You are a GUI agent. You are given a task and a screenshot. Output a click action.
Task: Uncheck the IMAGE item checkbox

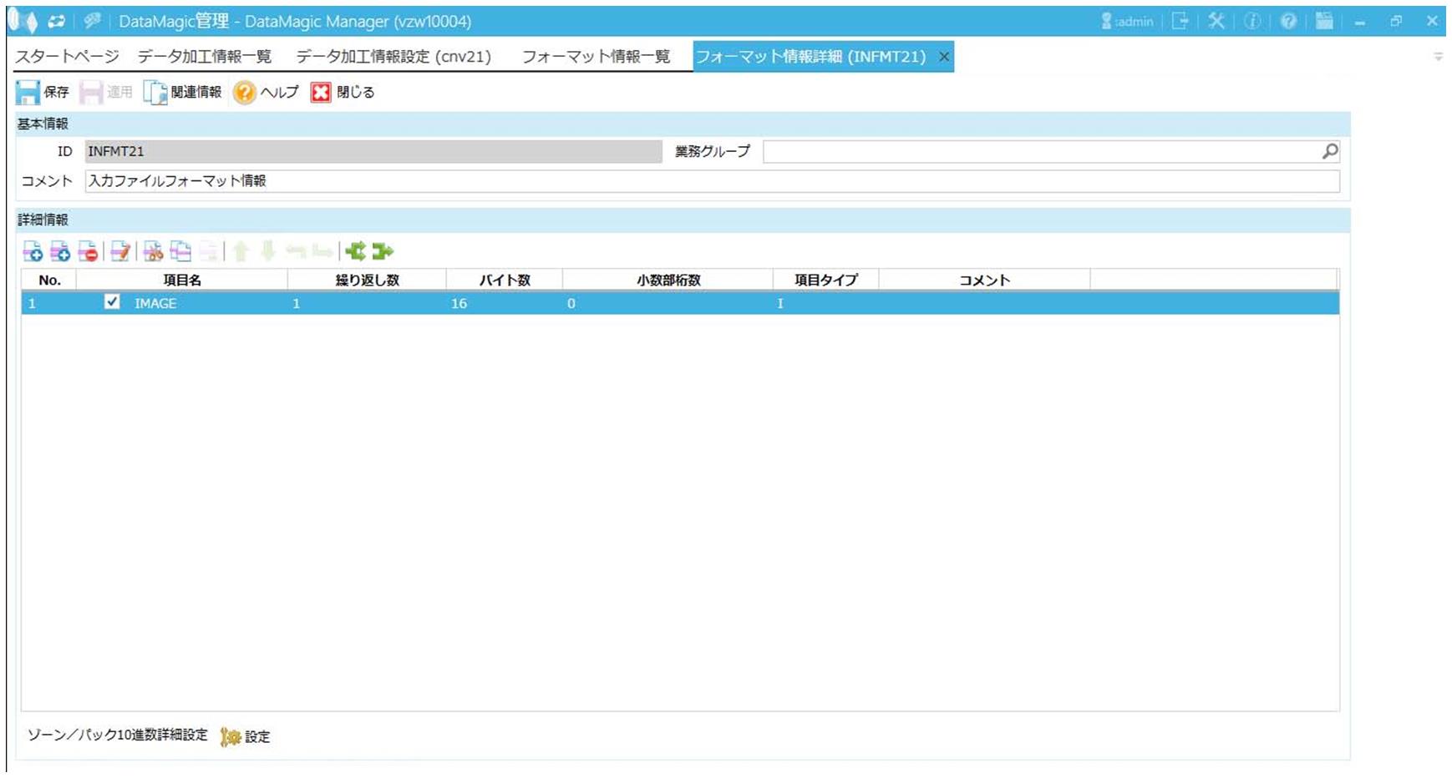(112, 302)
